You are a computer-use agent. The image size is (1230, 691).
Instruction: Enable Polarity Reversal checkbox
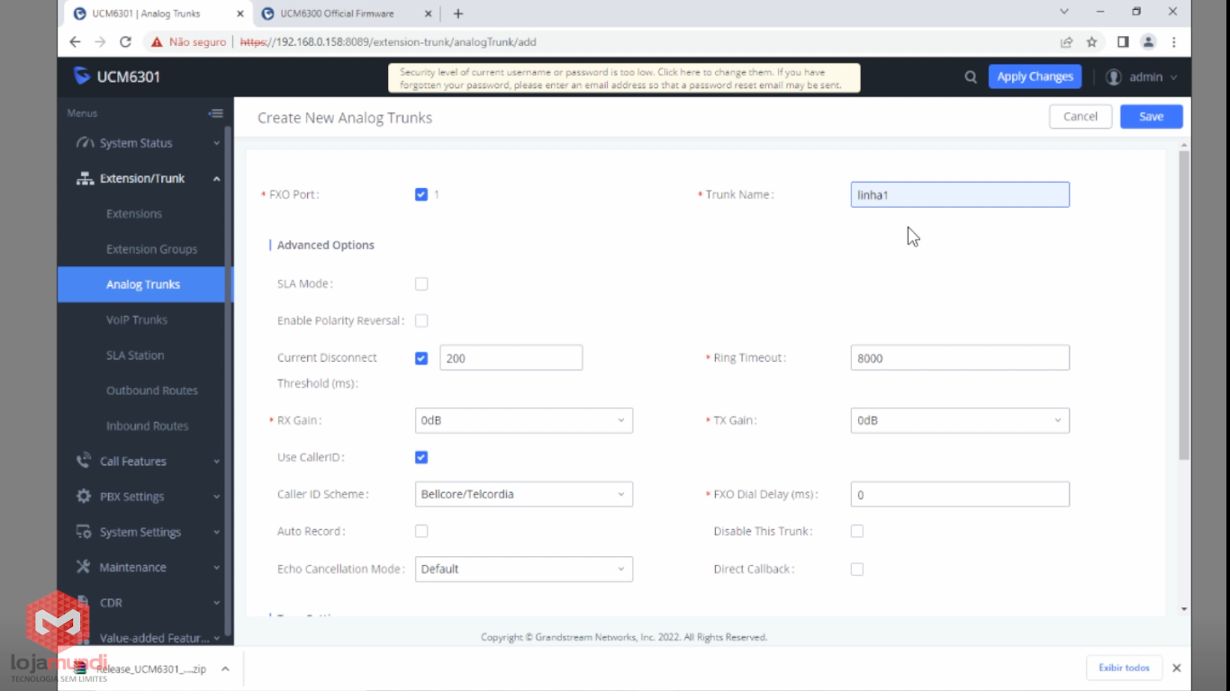coord(421,321)
